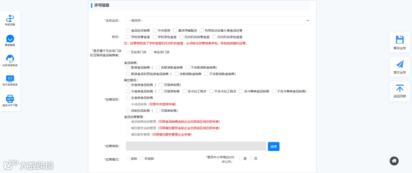Check the 托幼机构承包食堂 checkbox
Image resolution: width=412 pixels, height=173 pixels.
tap(214, 37)
